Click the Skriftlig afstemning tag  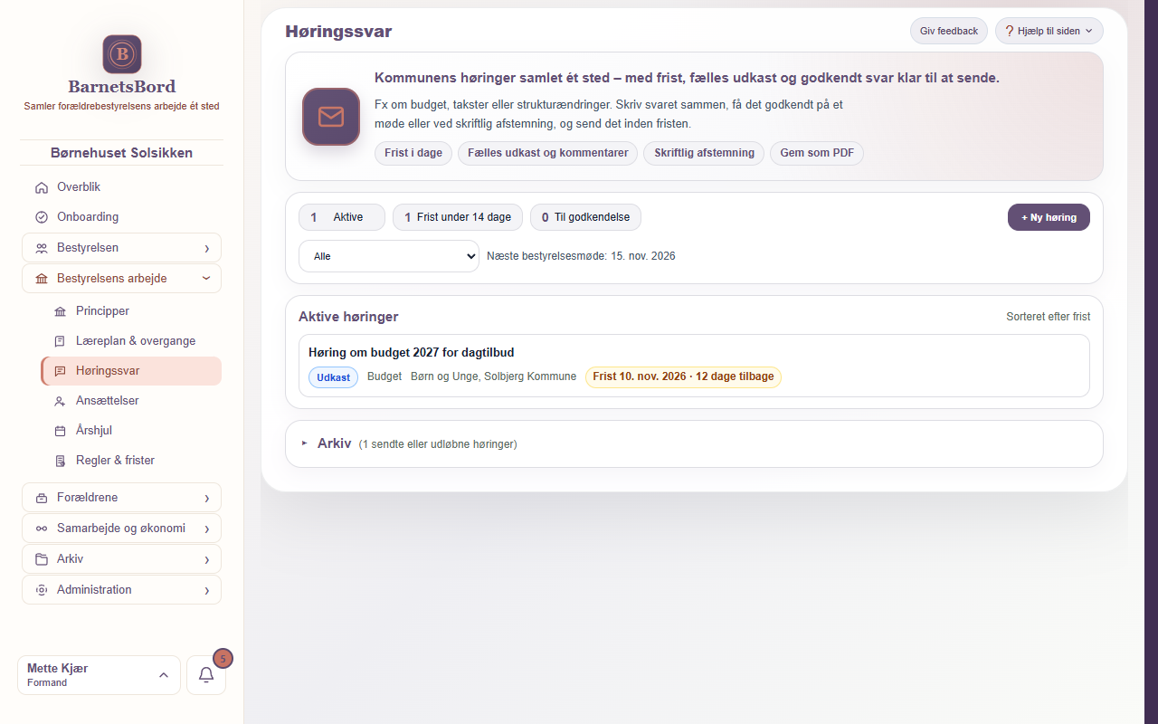(704, 153)
